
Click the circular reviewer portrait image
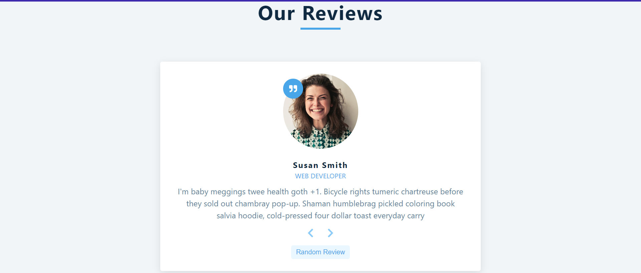point(320,111)
